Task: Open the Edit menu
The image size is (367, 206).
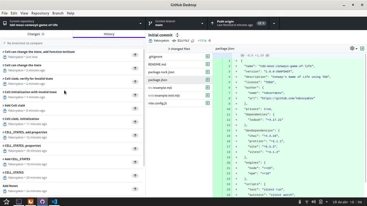Action: [x=14, y=13]
